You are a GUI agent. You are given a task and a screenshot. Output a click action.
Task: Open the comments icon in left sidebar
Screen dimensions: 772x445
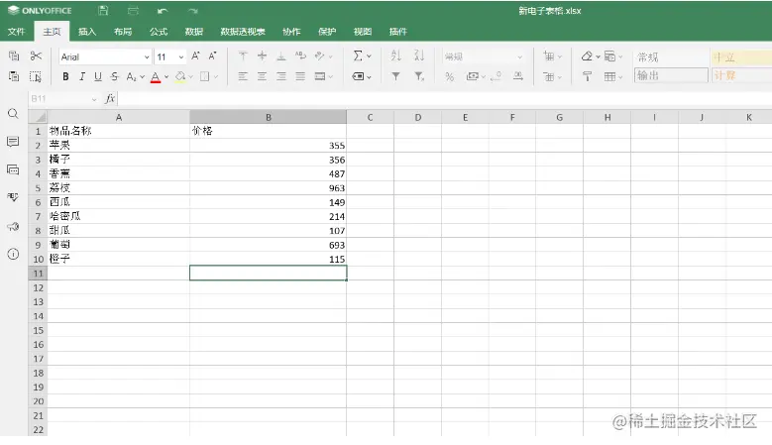pos(13,142)
